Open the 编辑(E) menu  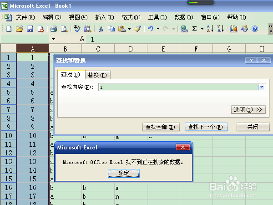52,17
